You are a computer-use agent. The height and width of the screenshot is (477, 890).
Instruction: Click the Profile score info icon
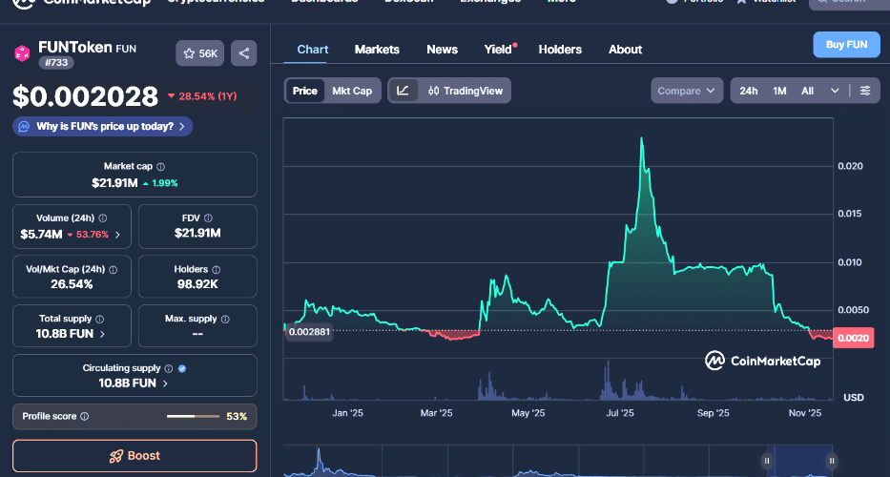point(85,416)
